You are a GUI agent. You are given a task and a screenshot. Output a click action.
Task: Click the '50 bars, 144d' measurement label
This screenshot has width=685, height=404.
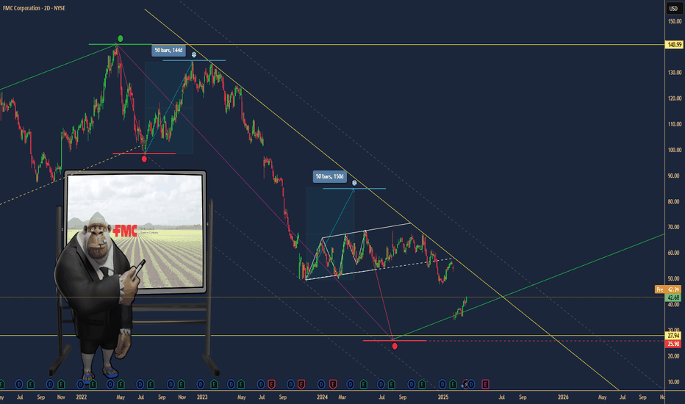tap(168, 50)
